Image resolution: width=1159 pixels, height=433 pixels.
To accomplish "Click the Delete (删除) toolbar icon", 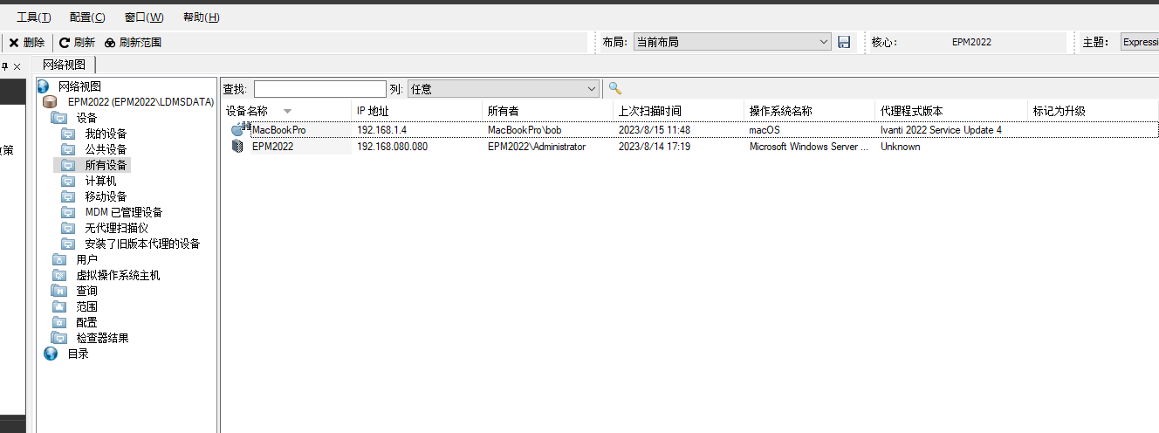I will 14,42.
